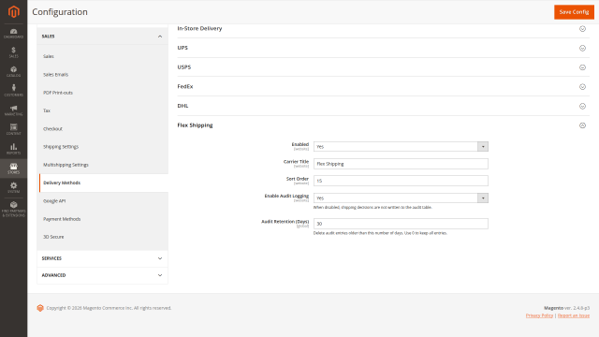Click the Magento logo icon
The width and height of the screenshot is (599, 337).
(14, 12)
